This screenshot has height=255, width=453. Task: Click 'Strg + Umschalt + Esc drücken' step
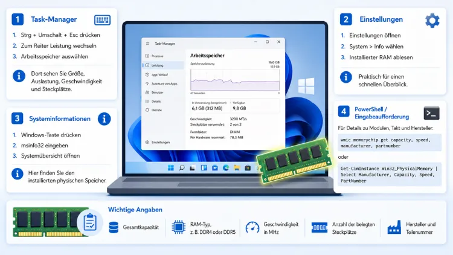60,35
